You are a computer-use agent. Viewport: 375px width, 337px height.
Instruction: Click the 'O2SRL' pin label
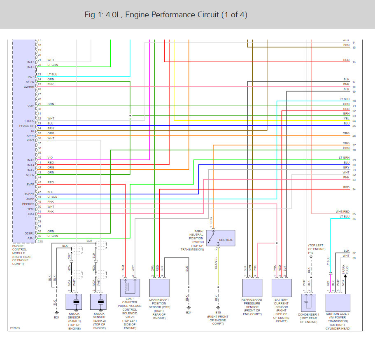(29, 233)
